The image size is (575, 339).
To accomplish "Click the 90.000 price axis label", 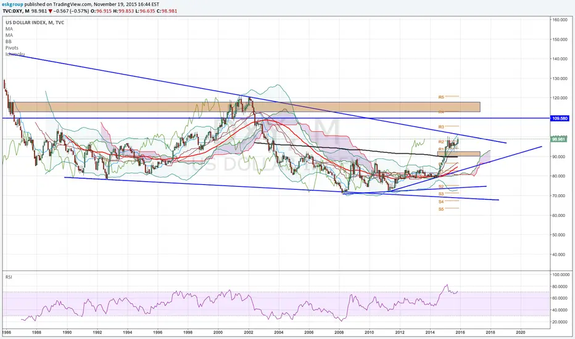I will (559, 157).
